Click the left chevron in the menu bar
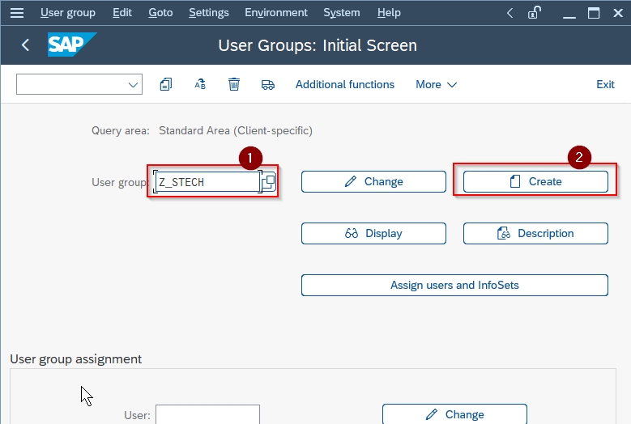The image size is (631, 424). pos(509,13)
